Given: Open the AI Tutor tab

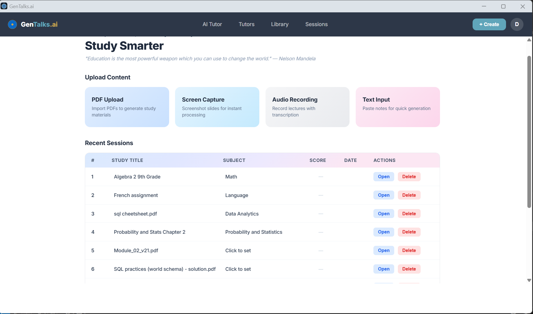Looking at the screenshot, I should point(212,24).
